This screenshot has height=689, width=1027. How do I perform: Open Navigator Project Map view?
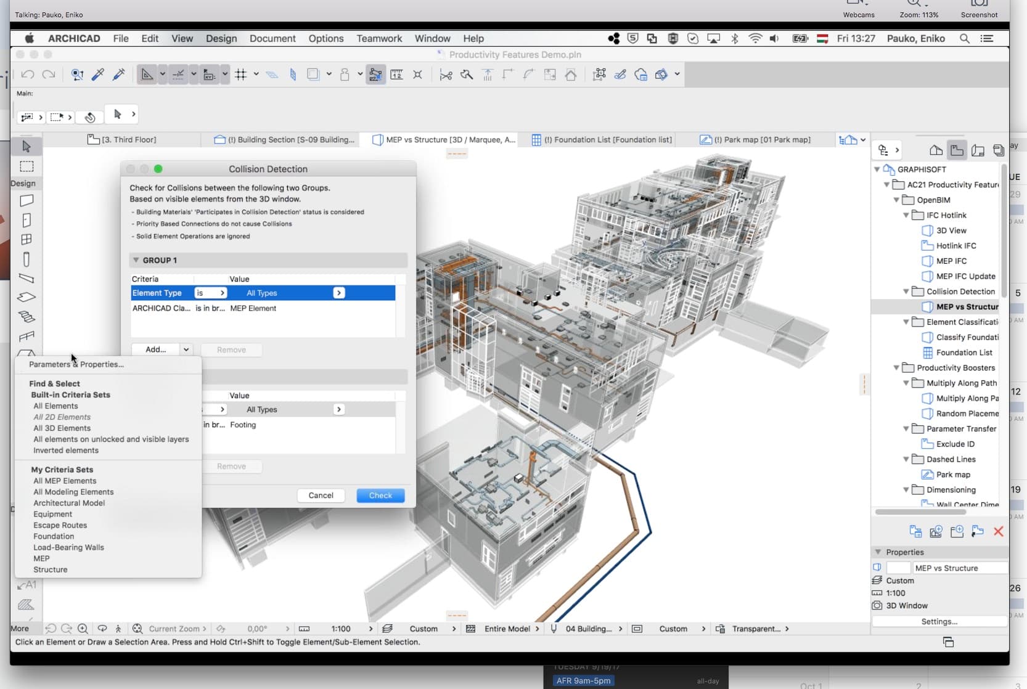tap(936, 150)
